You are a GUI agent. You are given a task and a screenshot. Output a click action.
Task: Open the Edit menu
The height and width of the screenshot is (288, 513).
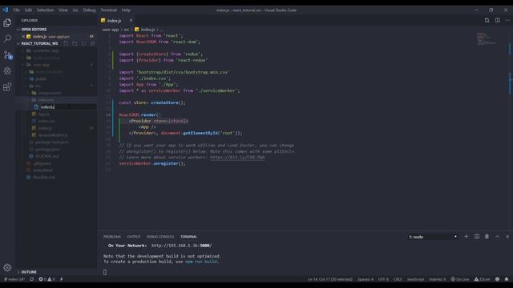point(29,10)
